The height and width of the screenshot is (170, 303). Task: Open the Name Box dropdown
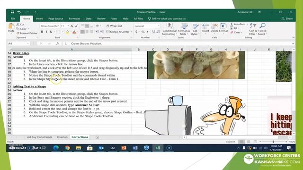(x=28, y=43)
